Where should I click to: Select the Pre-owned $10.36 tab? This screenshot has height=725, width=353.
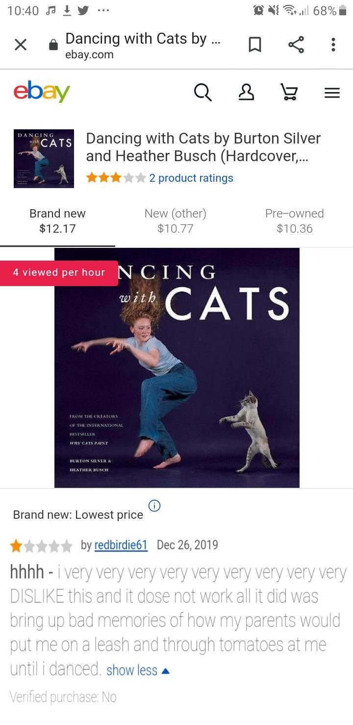click(294, 221)
